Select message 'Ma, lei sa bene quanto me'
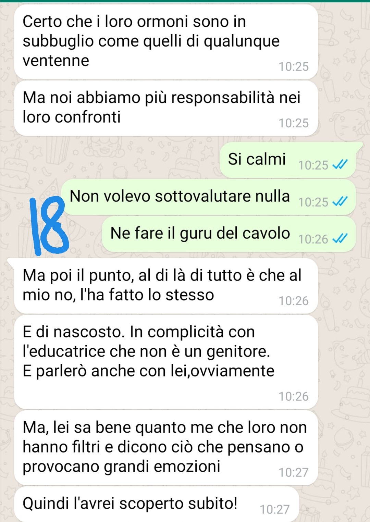Screen dimensions: 370x522 click(x=166, y=448)
